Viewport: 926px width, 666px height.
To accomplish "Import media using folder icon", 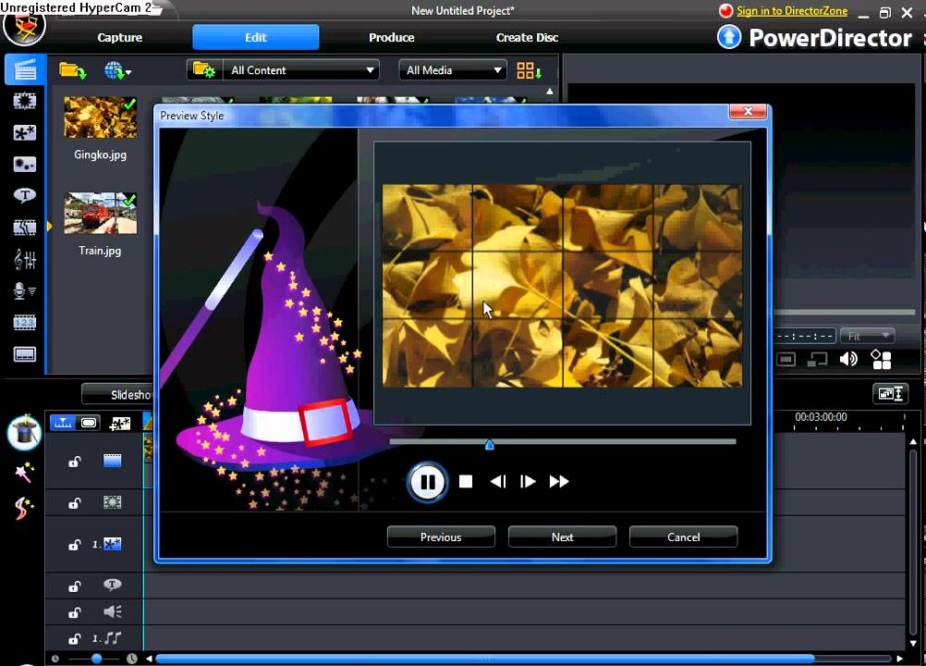I will coord(72,70).
